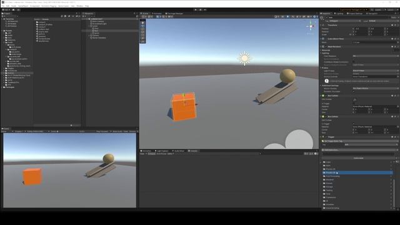Click the Scene orientation gizmo

pos(311,26)
